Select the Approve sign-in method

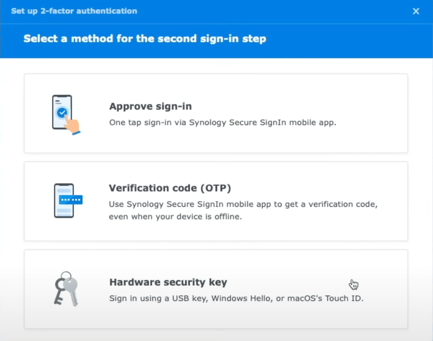point(216,113)
